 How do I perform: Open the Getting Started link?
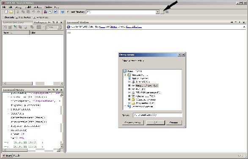pyautogui.click(x=134, y=27)
